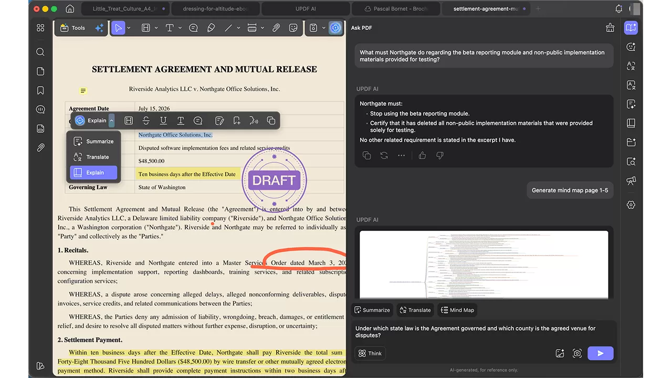Open the comments list panel in left sidebar
The width and height of the screenshot is (672, 378).
pyautogui.click(x=40, y=109)
